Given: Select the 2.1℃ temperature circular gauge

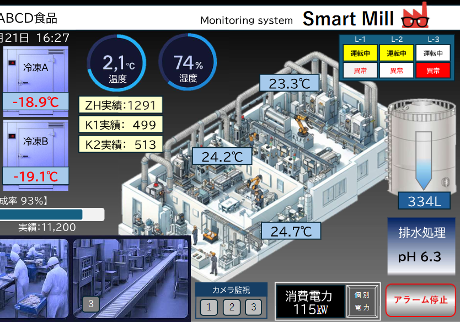Looking at the screenshot, I should coord(117,62).
